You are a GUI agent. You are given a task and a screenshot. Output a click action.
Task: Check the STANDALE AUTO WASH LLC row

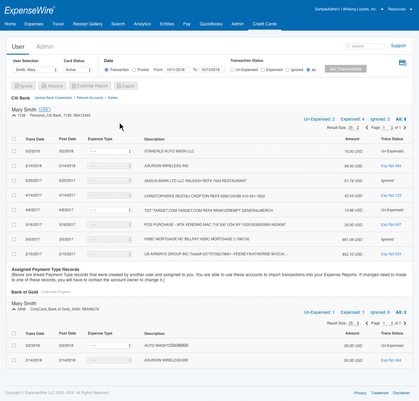14,151
